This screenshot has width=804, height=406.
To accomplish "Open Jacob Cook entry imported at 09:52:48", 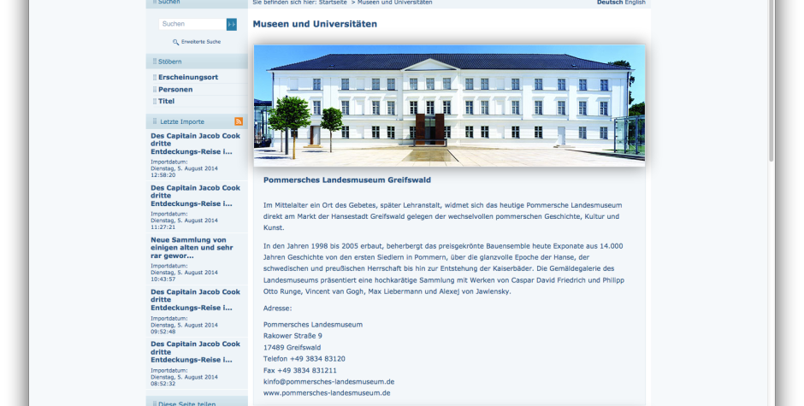I will point(195,300).
